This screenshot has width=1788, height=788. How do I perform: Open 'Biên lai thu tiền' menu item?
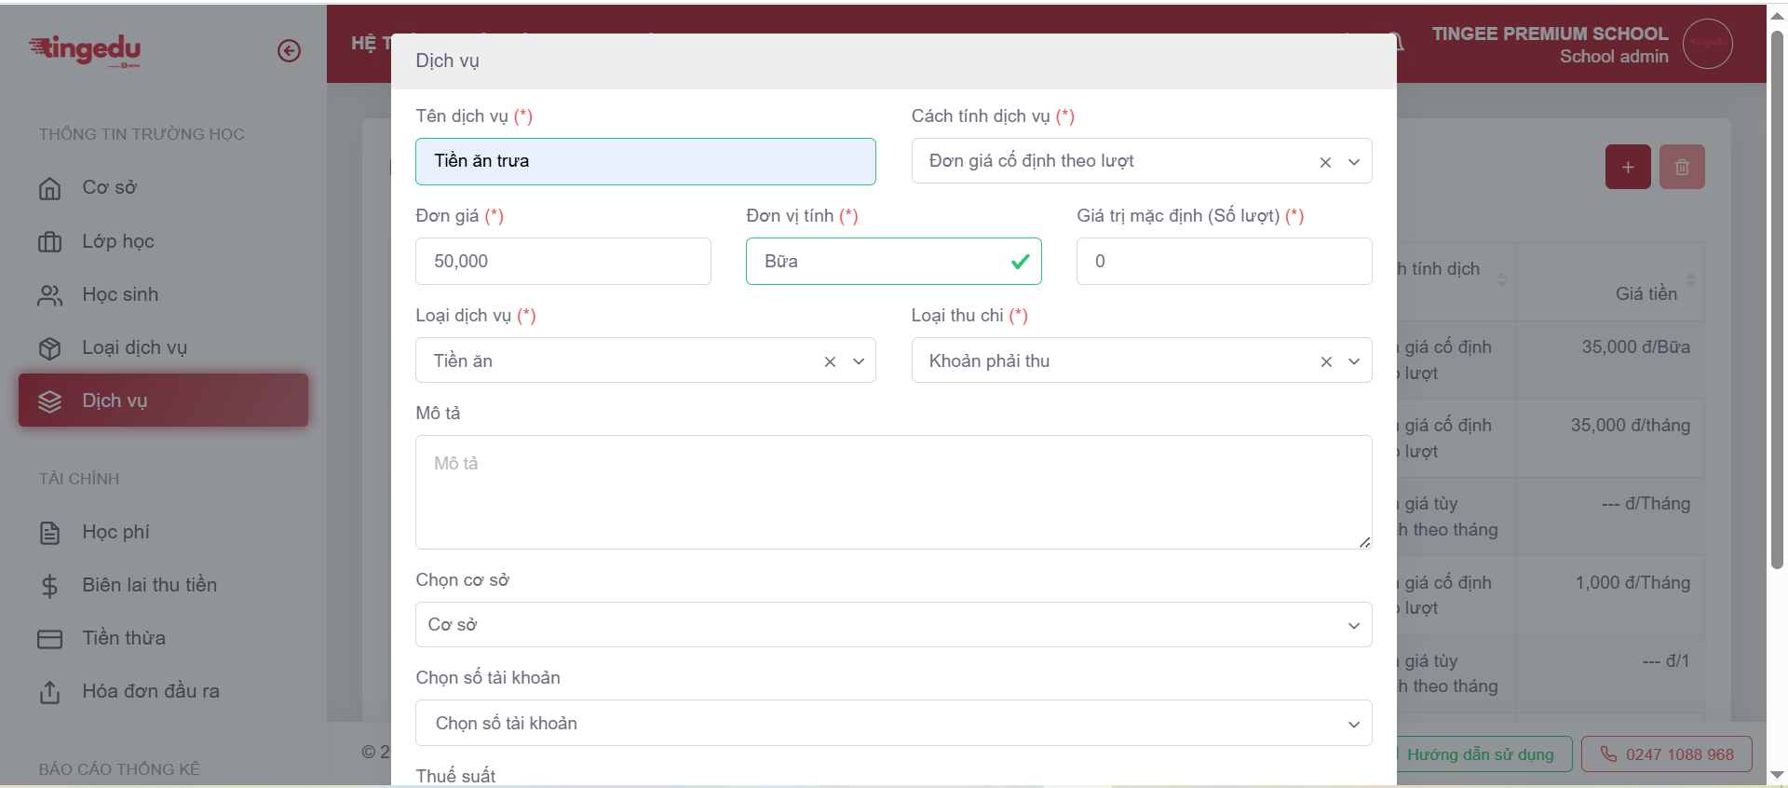(x=149, y=585)
